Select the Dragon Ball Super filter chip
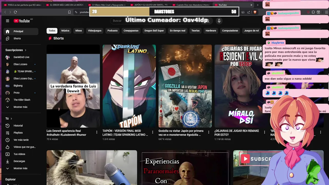 pos(154,31)
